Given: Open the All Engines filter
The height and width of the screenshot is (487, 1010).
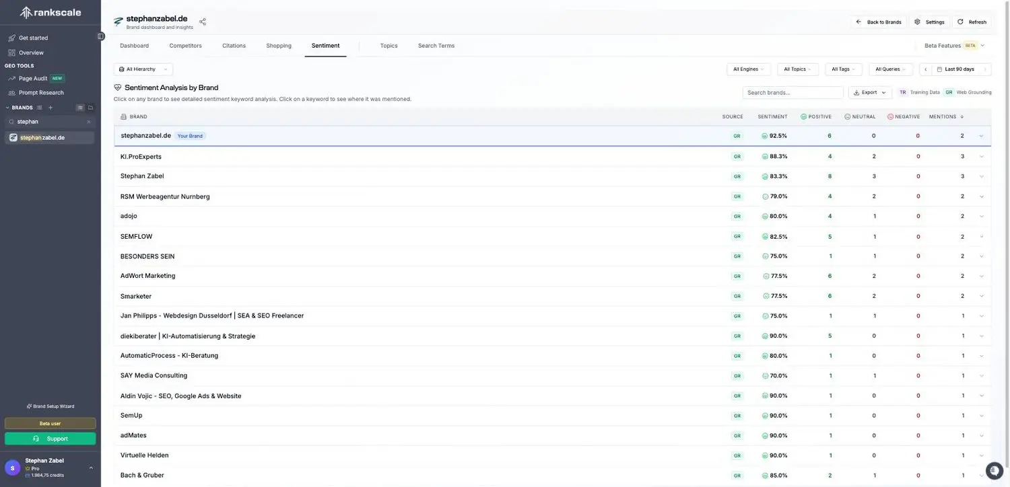Looking at the screenshot, I should (749, 69).
